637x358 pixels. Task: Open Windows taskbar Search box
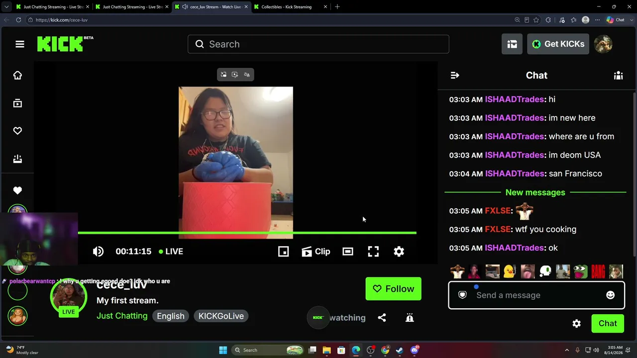(x=269, y=350)
